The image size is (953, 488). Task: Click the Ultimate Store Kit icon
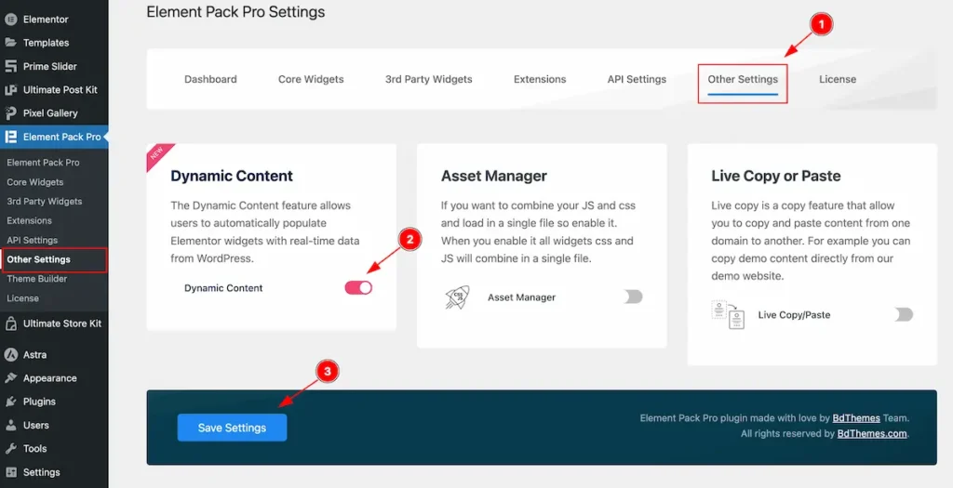(x=10, y=323)
